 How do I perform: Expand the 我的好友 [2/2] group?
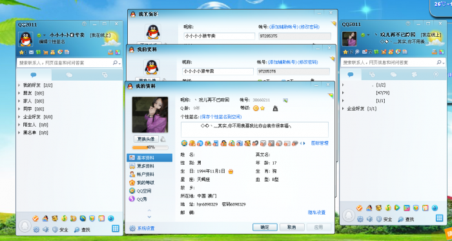point(36,85)
